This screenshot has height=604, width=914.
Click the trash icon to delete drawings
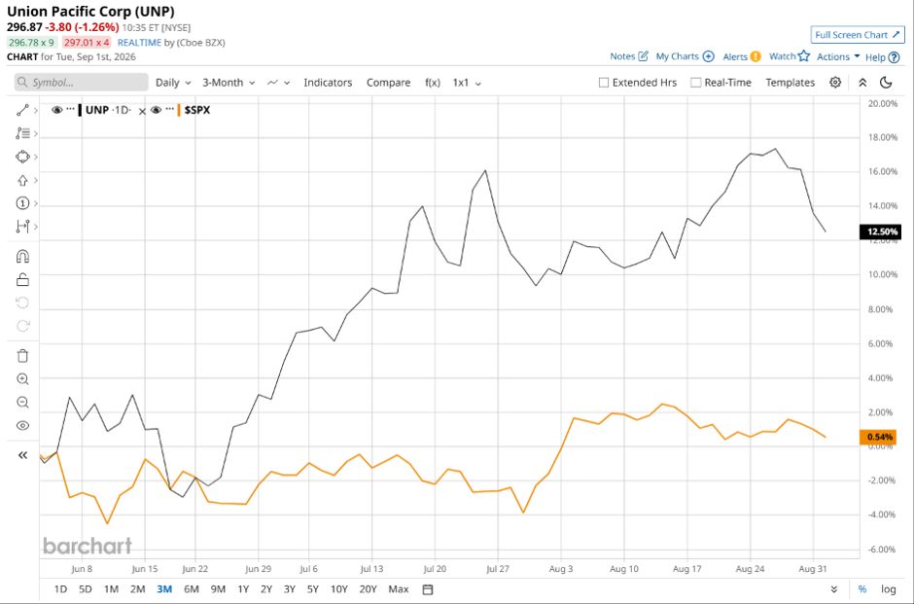[22, 356]
